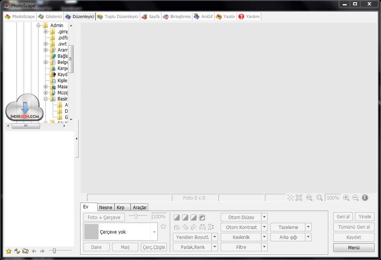Click the free rotate circular arrow icon
Viewport: 381px width, 260px height.
177,227
